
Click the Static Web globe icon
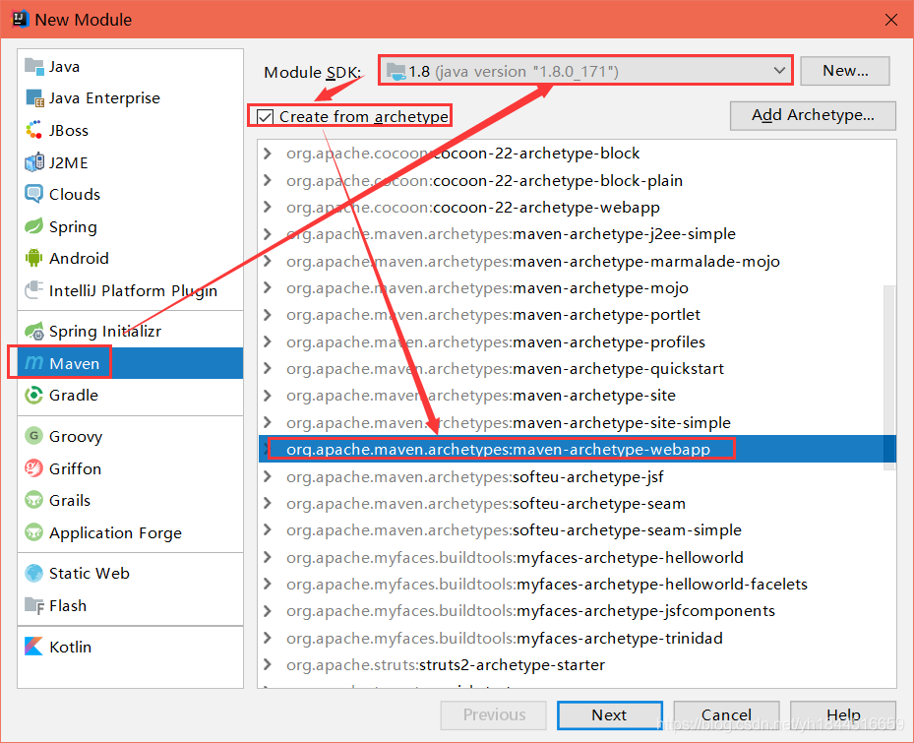click(x=34, y=574)
